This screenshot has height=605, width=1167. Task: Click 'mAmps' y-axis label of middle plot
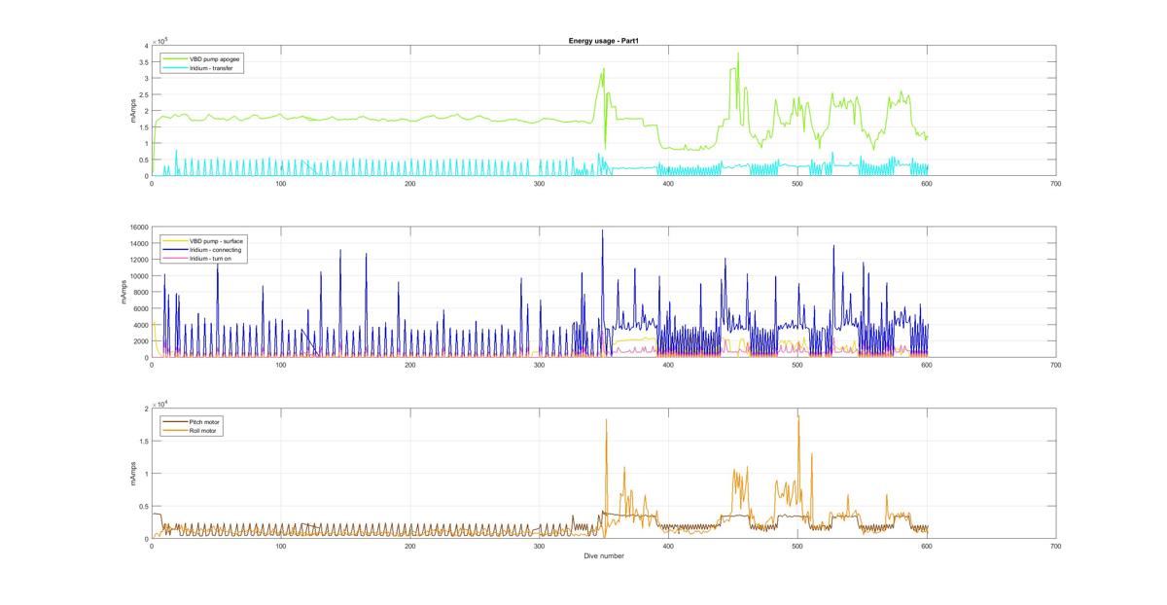[x=124, y=293]
